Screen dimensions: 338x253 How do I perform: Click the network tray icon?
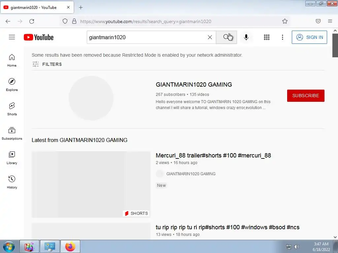288,247
